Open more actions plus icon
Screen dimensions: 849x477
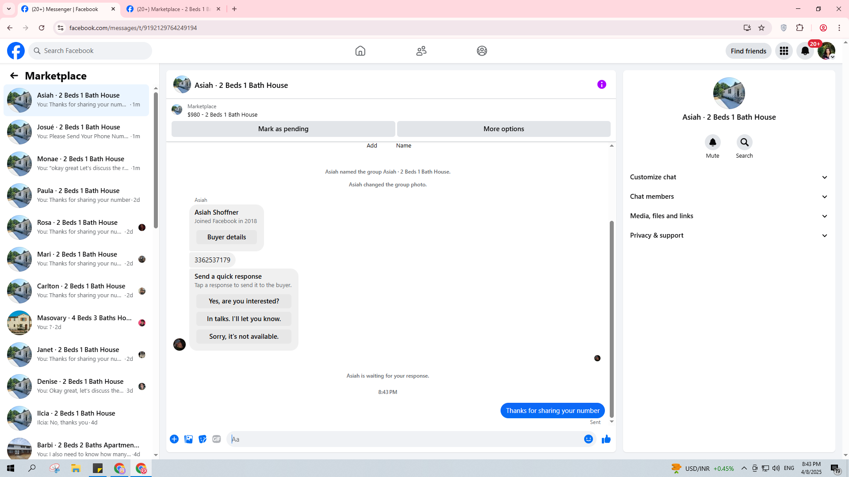(174, 439)
